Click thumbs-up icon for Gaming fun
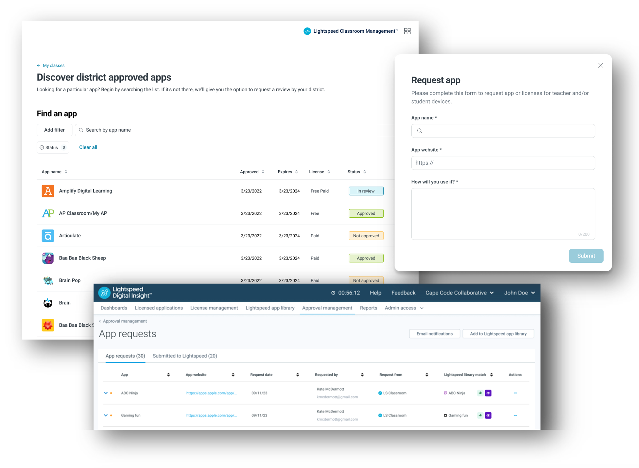 pyautogui.click(x=480, y=415)
